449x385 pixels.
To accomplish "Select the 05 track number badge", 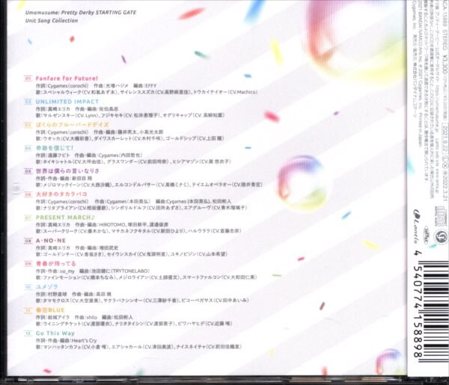I will [28, 170].
